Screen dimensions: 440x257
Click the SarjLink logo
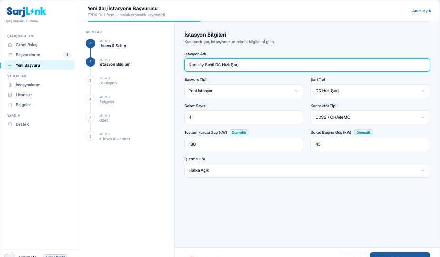click(26, 11)
